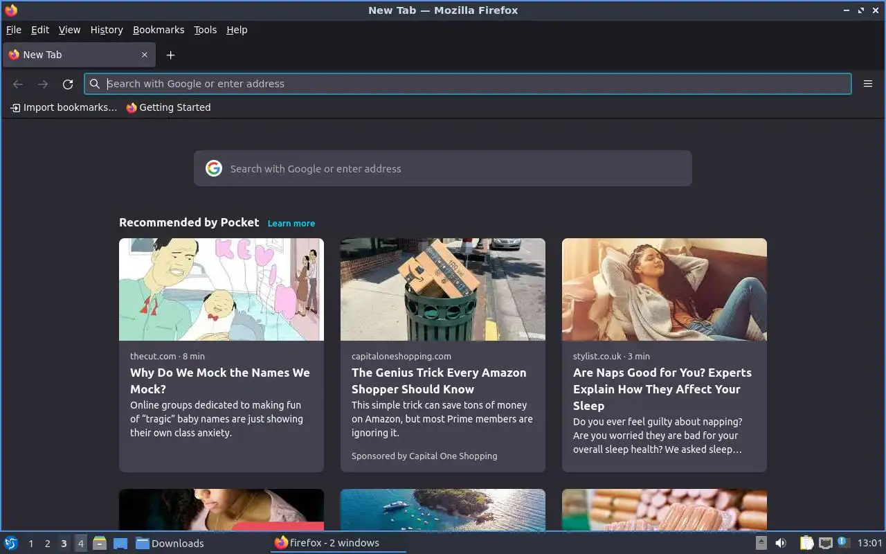
Task: Click 'Sponsored by Capital One Shopping' text
Action: pyautogui.click(x=424, y=456)
